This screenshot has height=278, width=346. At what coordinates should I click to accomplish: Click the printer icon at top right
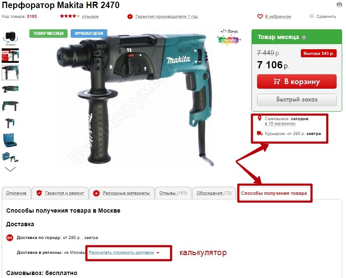pyautogui.click(x=339, y=5)
